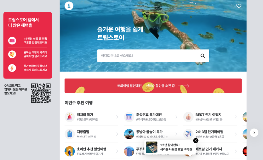Viewport: 263px width, 160px height.
Task: Click the lightning bolt icon in app promo
Action: coord(12,68)
